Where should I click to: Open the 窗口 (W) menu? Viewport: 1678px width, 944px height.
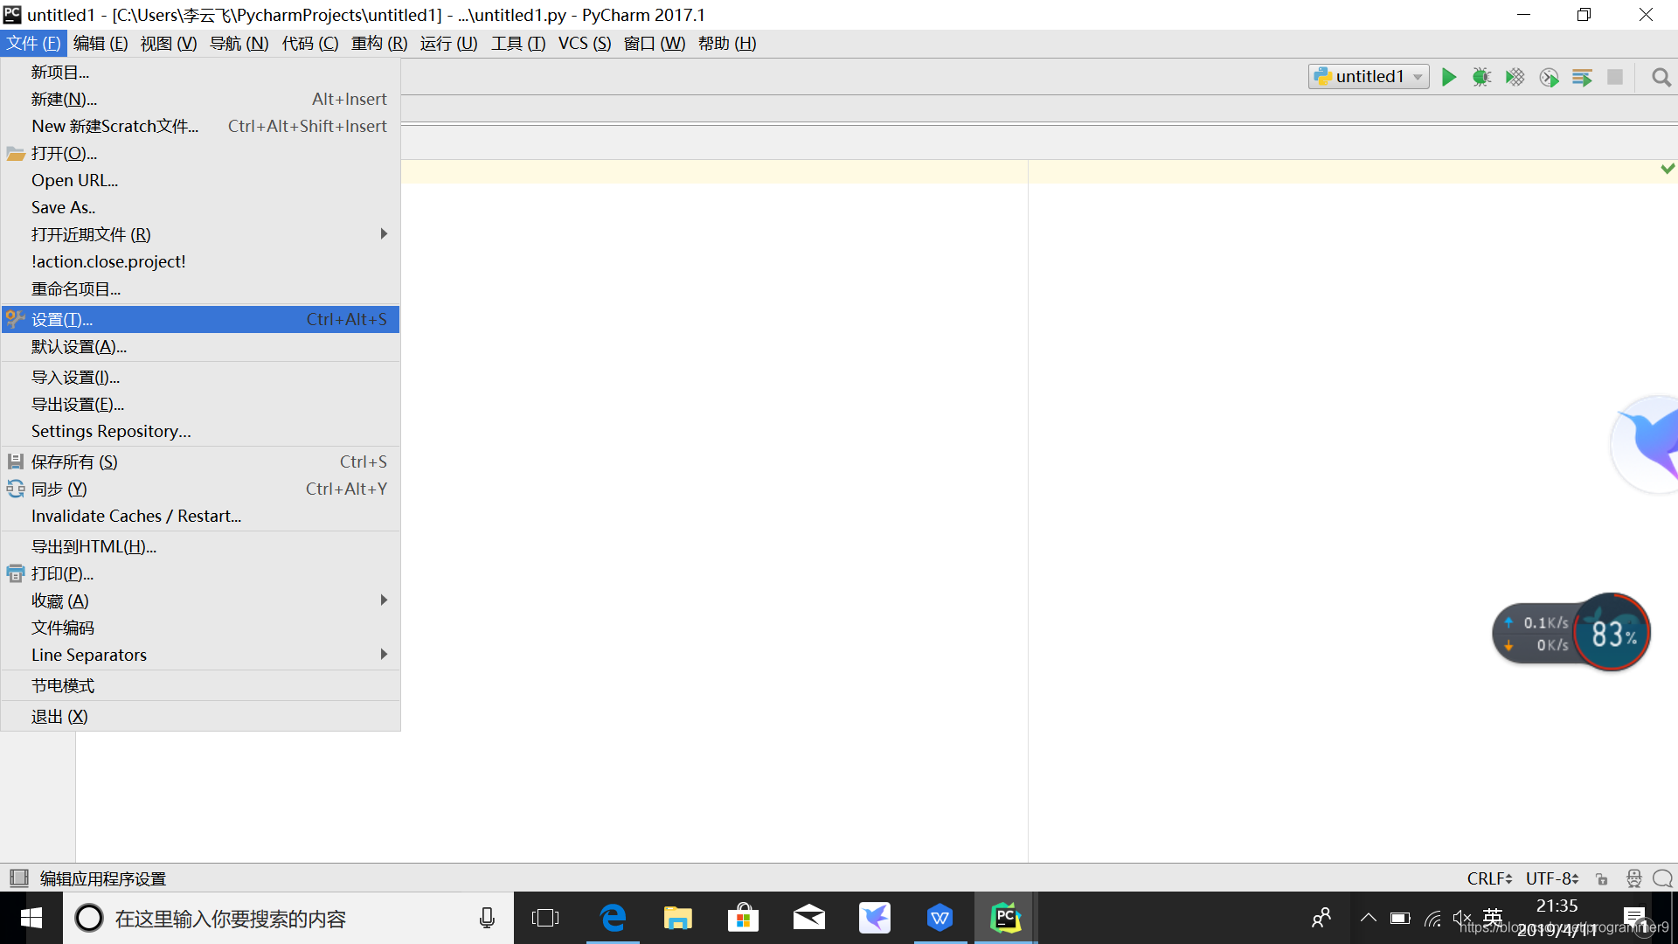click(x=655, y=43)
